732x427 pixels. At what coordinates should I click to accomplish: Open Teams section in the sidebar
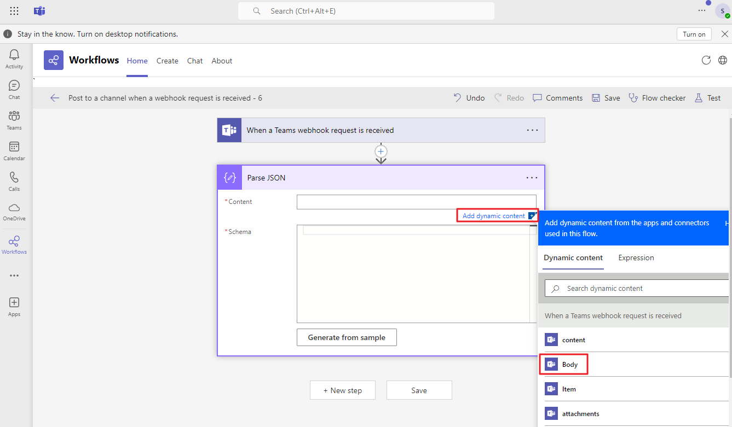tap(14, 120)
